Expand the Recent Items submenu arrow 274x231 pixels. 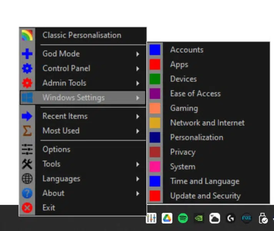pyautogui.click(x=138, y=116)
